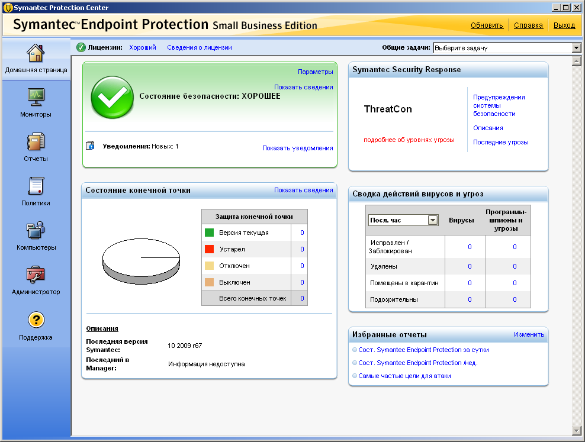Click spyware count for 'Помещены в карантин'
The height and width of the screenshot is (442, 585).
515,283
